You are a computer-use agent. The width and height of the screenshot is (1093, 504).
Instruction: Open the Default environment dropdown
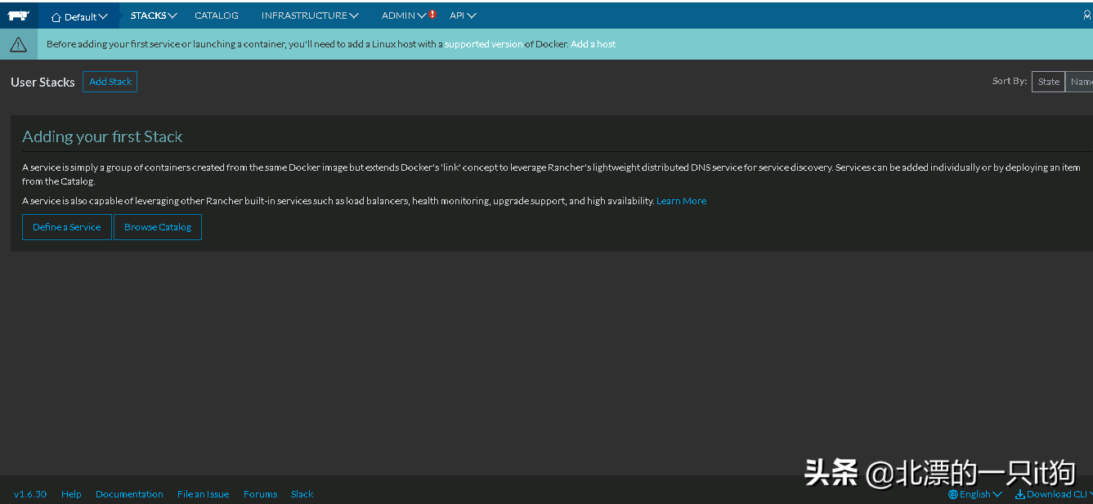coord(79,16)
